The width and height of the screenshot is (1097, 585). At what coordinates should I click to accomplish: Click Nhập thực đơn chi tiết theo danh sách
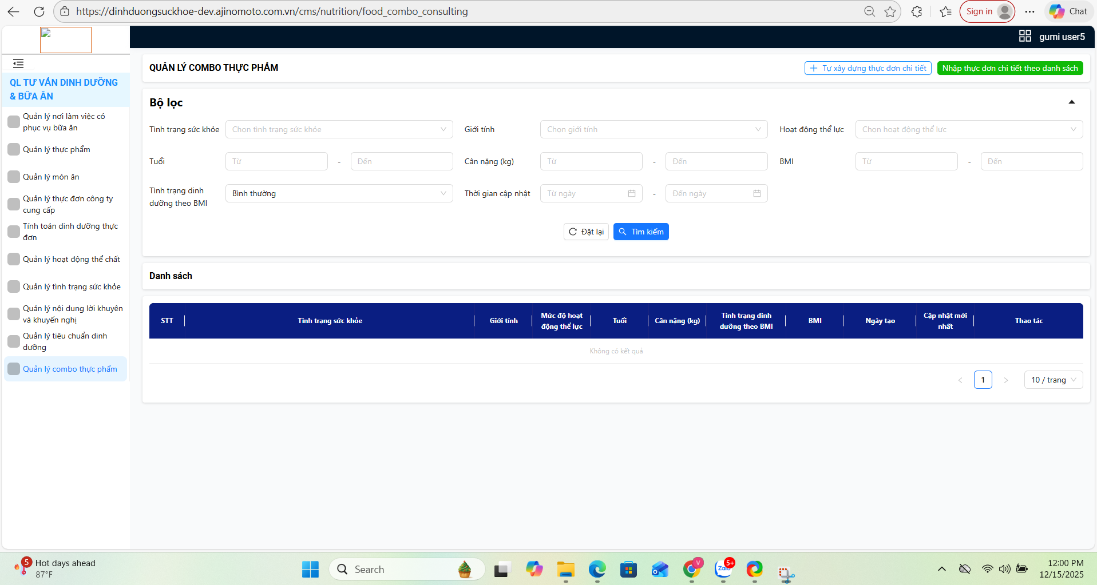[x=1010, y=68]
